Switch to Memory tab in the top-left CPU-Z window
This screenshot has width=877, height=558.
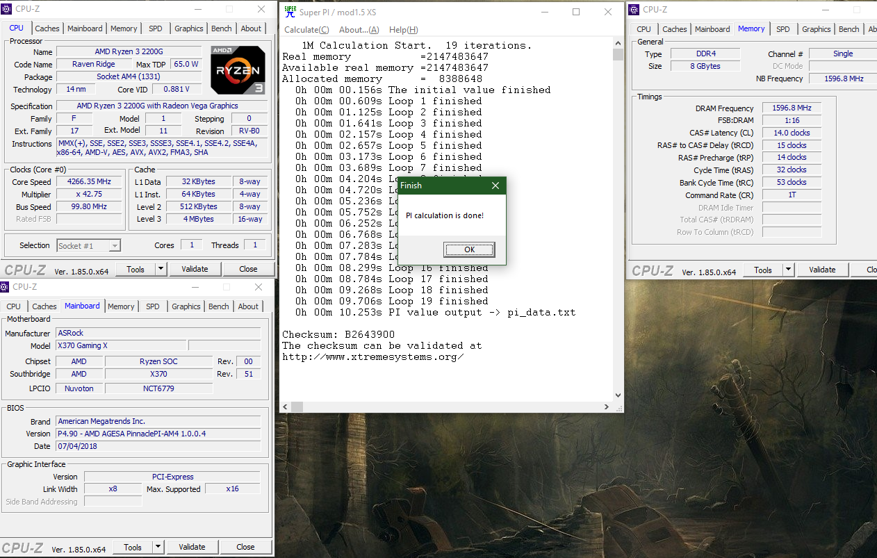124,28
